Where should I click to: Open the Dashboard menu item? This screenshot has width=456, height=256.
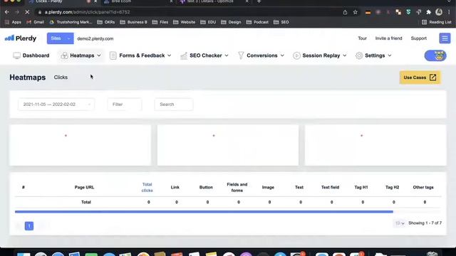31,55
